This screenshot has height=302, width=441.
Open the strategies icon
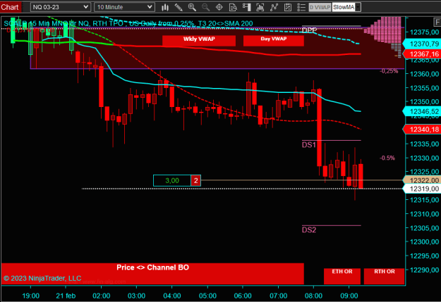tap(288, 7)
